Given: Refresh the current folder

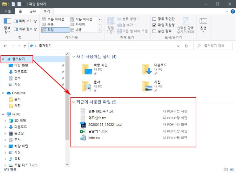Looking at the screenshot, I should coord(186,46).
